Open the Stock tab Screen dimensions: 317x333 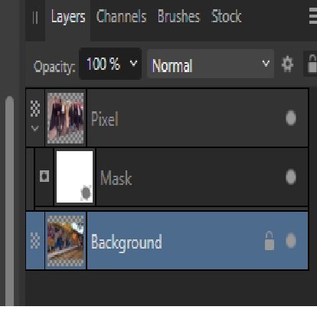coord(226,16)
